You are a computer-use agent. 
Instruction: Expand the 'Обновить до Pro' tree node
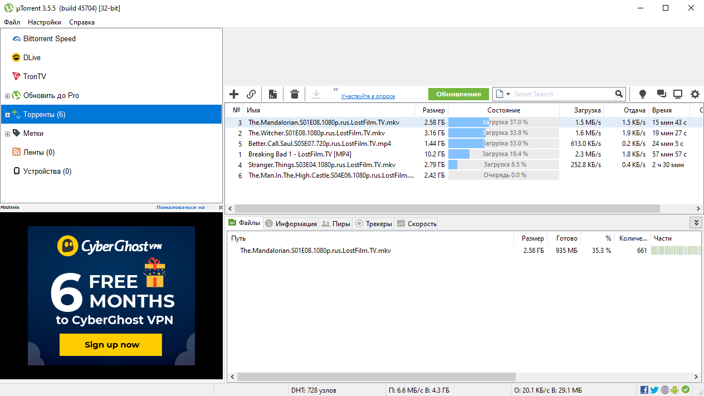[x=7, y=96]
